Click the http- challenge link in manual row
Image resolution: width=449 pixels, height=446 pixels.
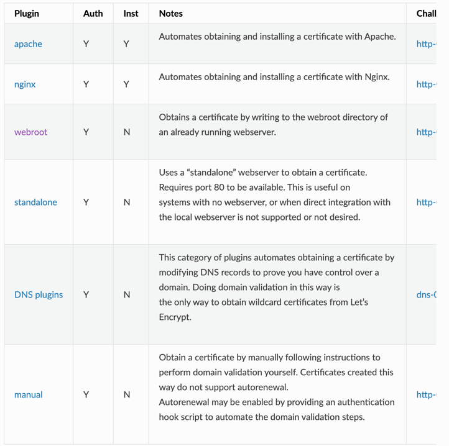426,395
